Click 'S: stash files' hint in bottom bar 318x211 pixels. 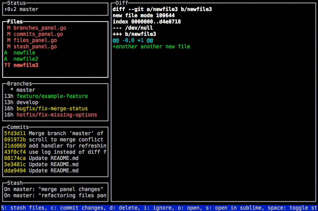point(23,208)
